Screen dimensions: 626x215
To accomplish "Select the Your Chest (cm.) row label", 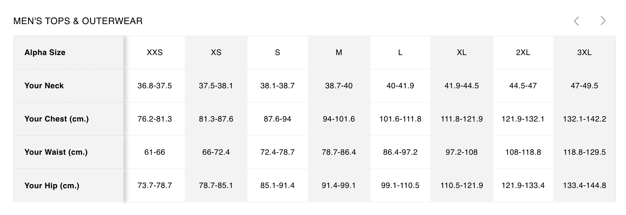I will [56, 119].
